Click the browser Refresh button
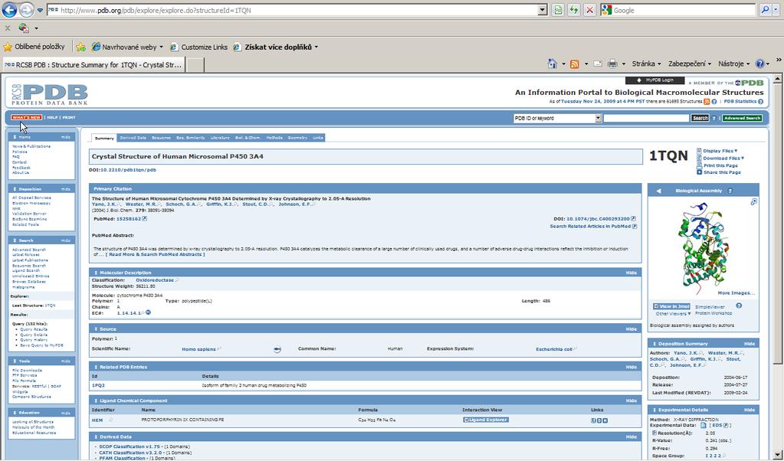Image resolution: width=784 pixels, height=461 pixels. (574, 10)
